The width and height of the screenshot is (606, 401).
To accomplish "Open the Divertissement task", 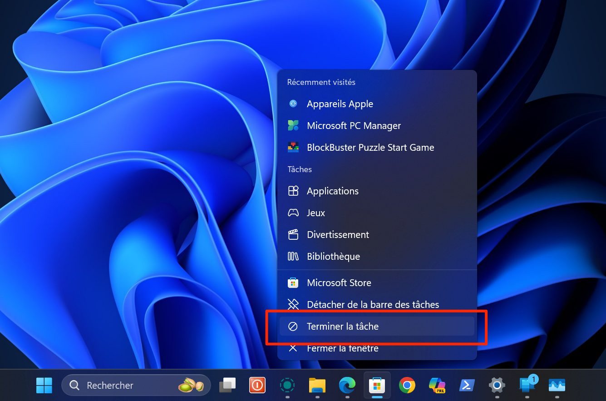I will pyautogui.click(x=377, y=234).
